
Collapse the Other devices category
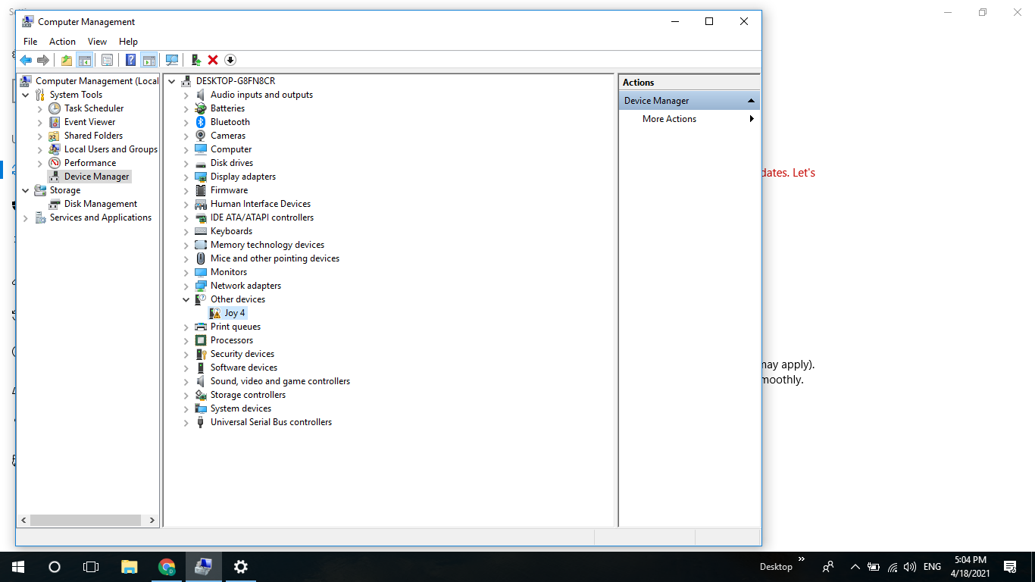coord(186,299)
